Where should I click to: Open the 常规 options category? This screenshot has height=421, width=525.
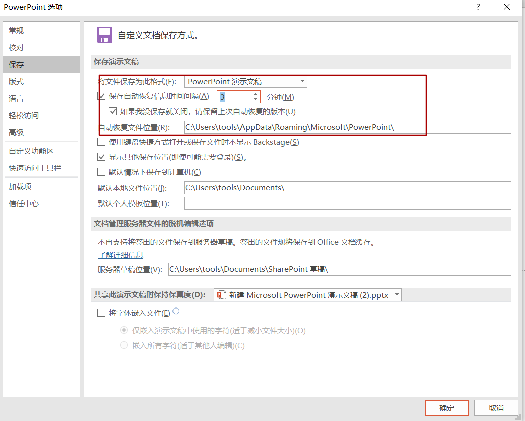42,30
